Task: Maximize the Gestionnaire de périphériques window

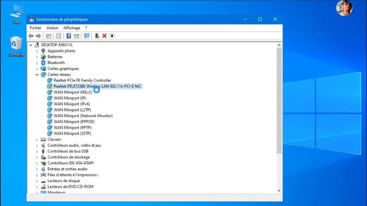Action: (x=260, y=19)
